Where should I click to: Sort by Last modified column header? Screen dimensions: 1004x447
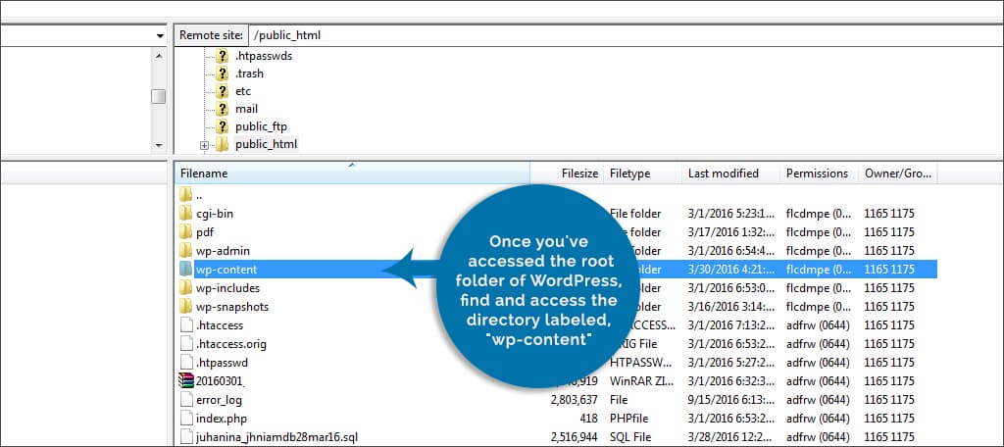point(724,174)
